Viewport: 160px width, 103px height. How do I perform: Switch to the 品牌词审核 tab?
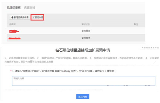14,8
